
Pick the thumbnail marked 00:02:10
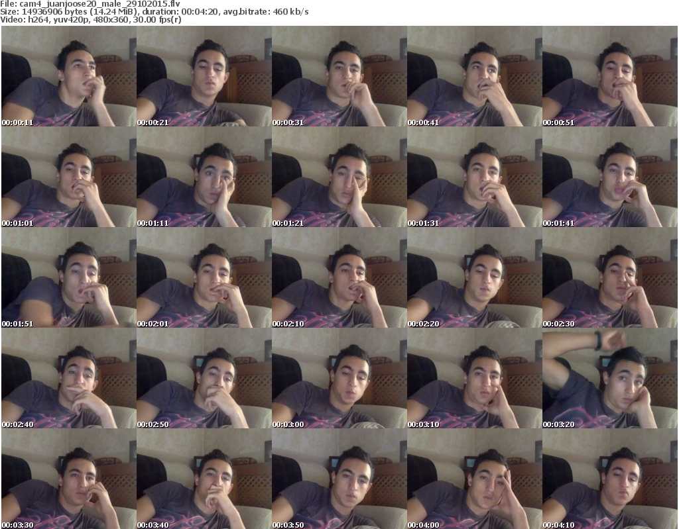[339, 277]
